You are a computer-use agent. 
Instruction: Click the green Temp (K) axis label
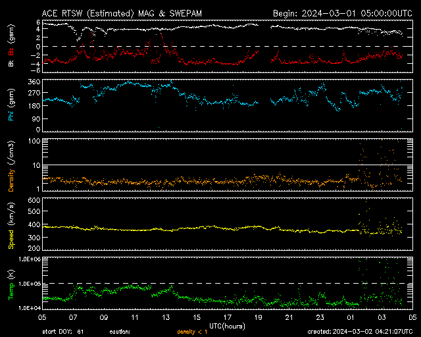coord(11,284)
